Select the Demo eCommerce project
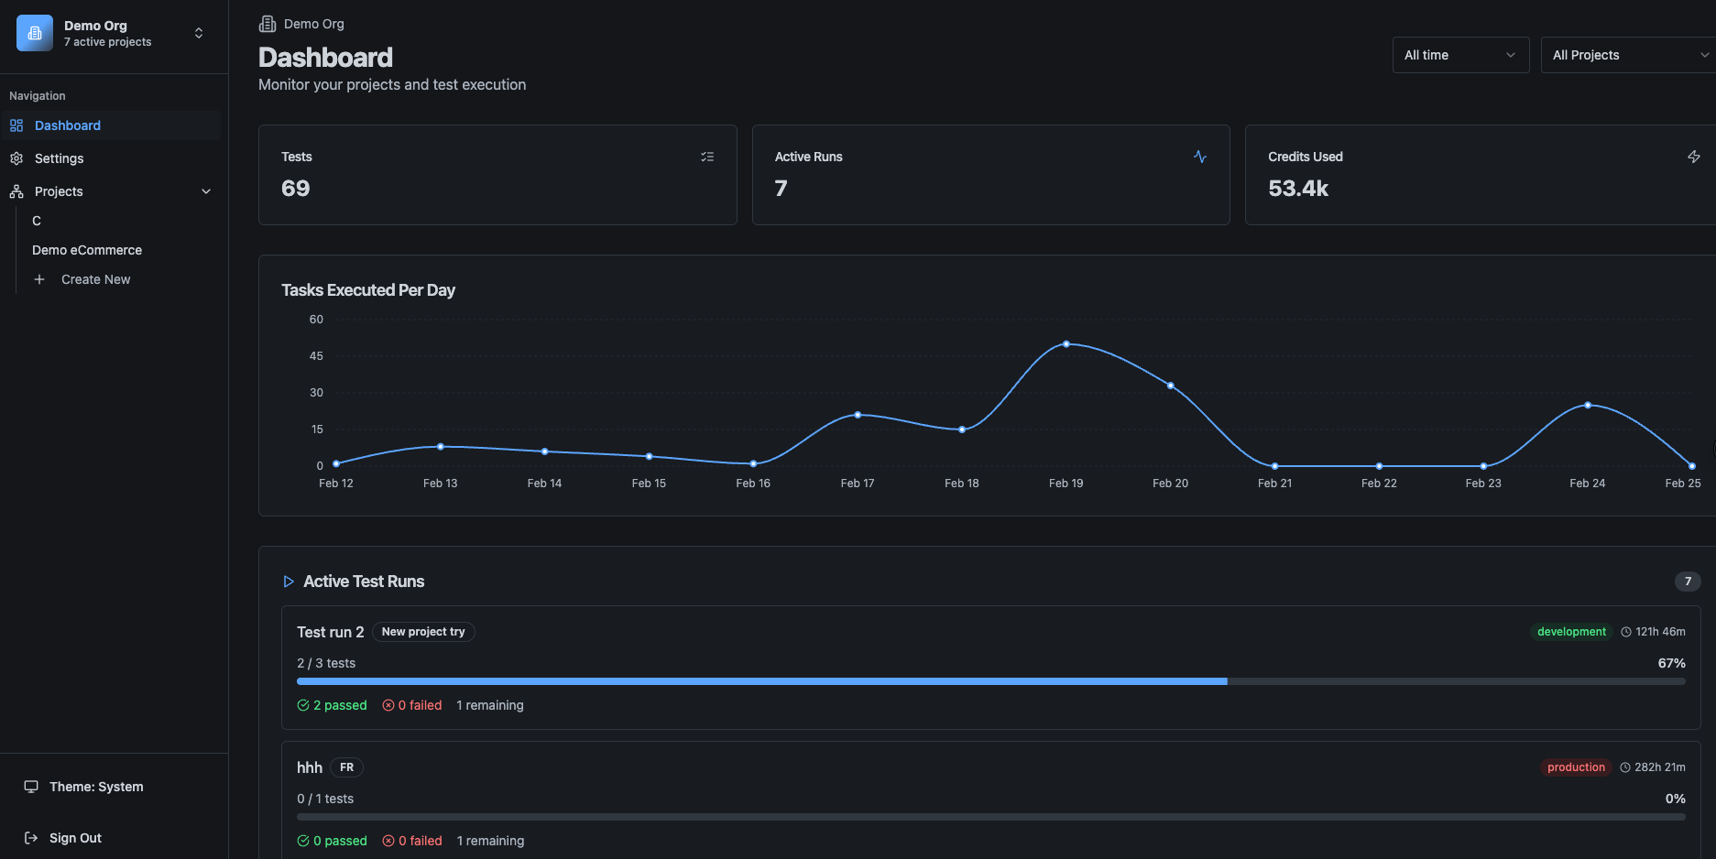Image resolution: width=1716 pixels, height=859 pixels. tap(87, 250)
